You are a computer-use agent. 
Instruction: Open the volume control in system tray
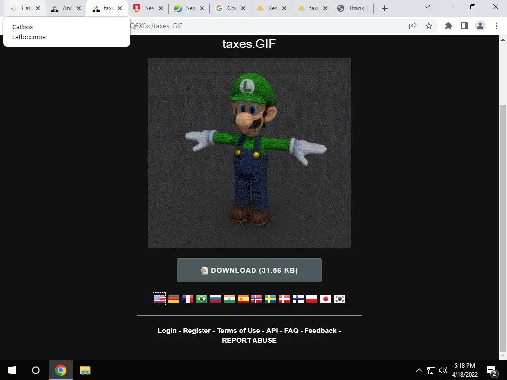(443, 370)
